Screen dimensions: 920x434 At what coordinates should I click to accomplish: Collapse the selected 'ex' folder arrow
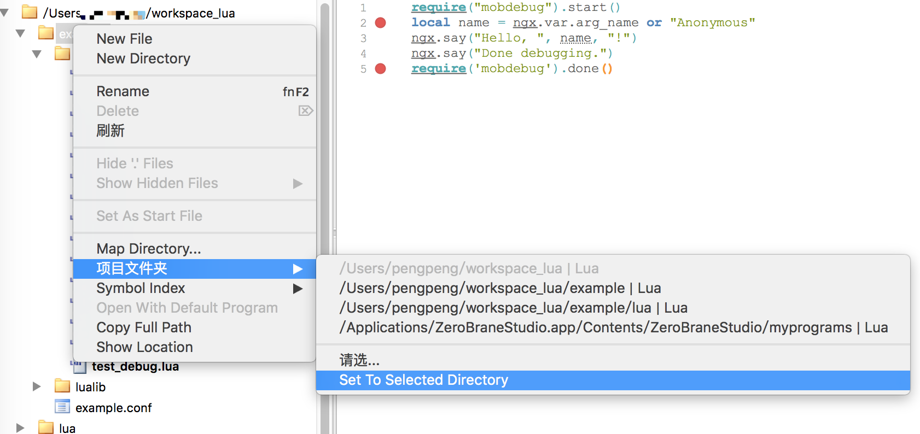pyautogui.click(x=21, y=33)
